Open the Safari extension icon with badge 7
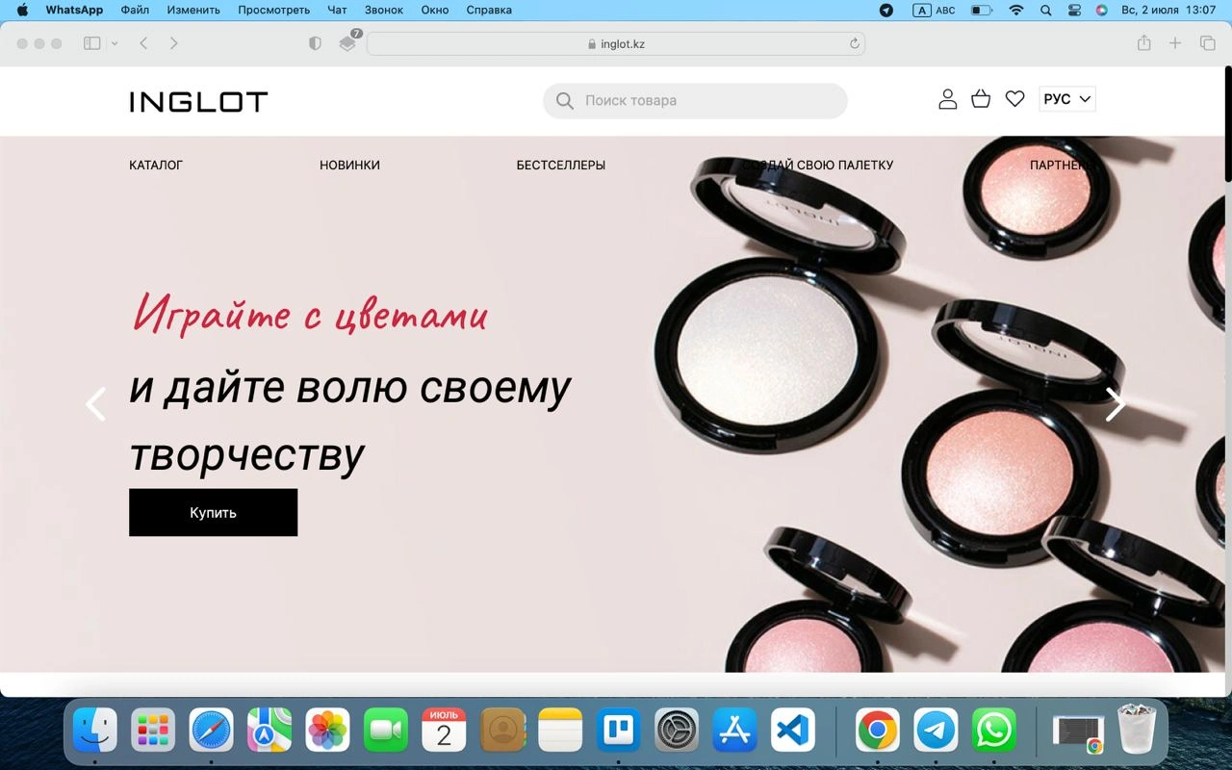 click(348, 42)
